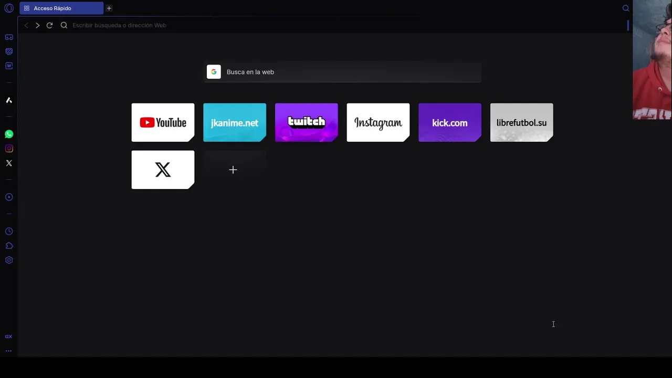Image resolution: width=672 pixels, height=378 pixels.
Task: Click the Busca en la web search field
Action: (343, 72)
